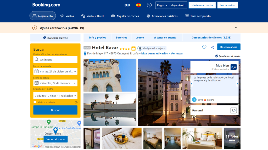Open the breakfast tray on bed thumbnail
Image resolution: width=268 pixels, height=150 pixels.
pyautogui.click(x=122, y=138)
